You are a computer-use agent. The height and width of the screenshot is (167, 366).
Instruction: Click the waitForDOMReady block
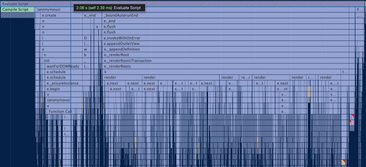coord(64,66)
